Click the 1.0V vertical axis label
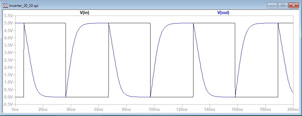The image size is (302, 116). point(8,82)
